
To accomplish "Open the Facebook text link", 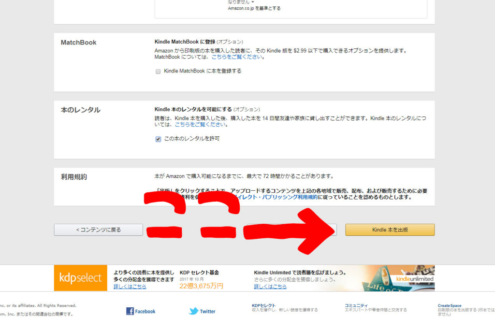I will point(145,312).
